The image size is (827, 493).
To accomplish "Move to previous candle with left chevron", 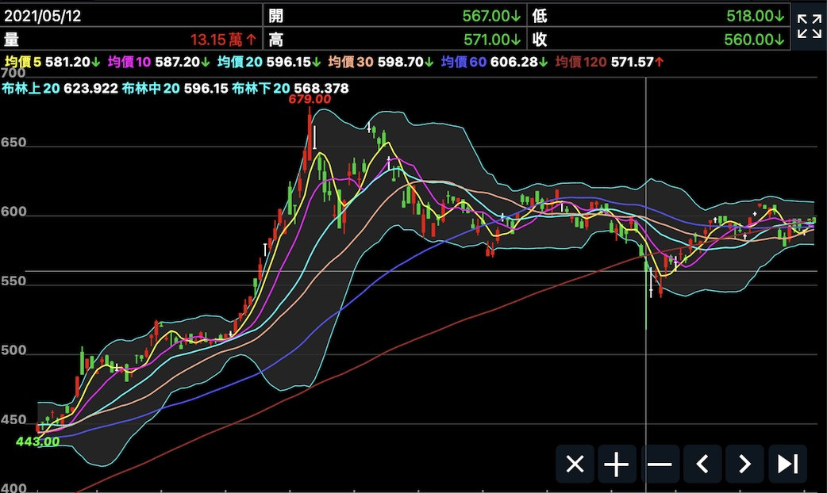I will (x=702, y=464).
